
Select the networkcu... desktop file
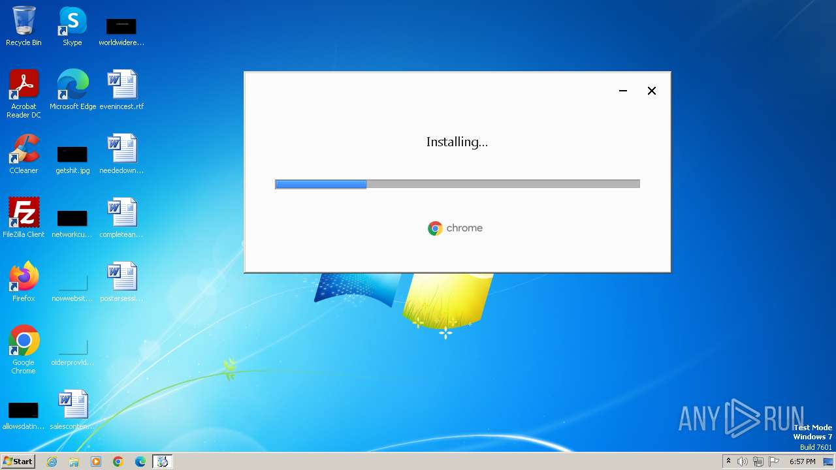[72, 223]
